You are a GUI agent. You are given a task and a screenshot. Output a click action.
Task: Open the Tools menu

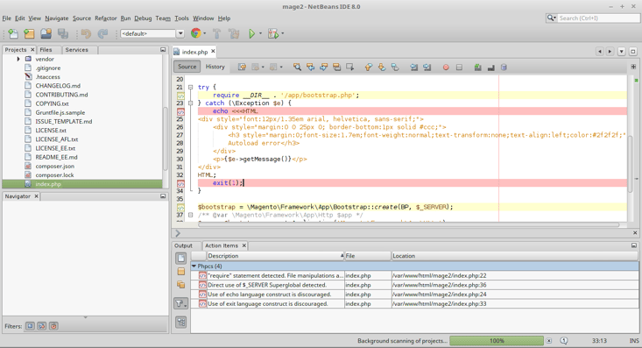(x=181, y=18)
